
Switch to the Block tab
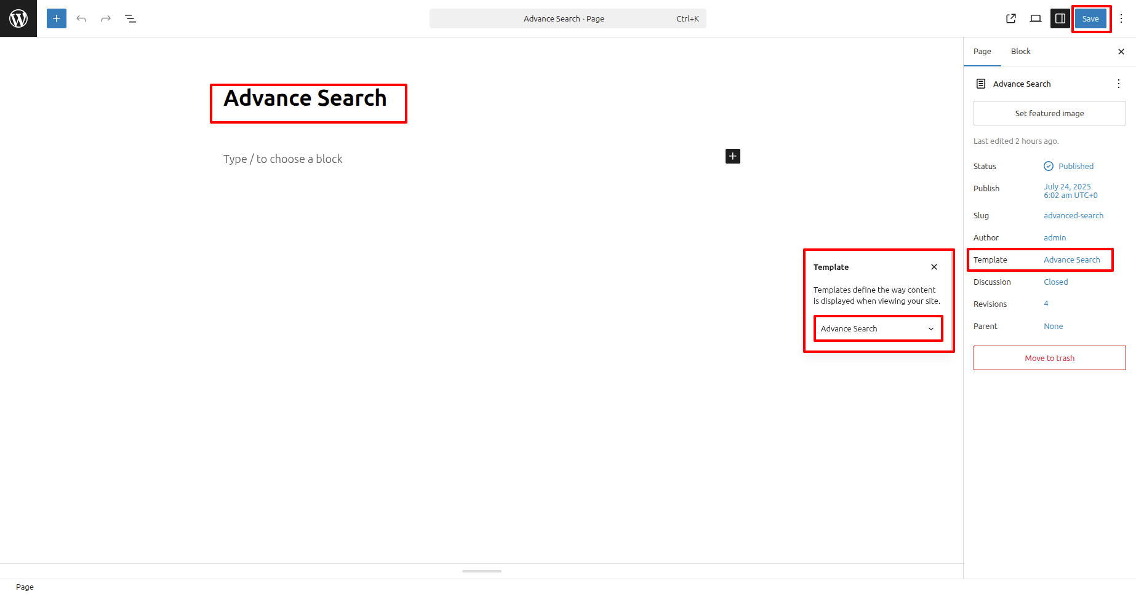1020,52
